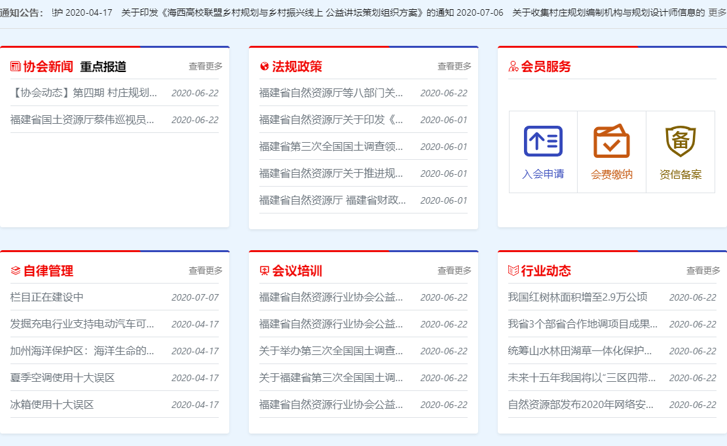The width and height of the screenshot is (727, 446).
Task: Switch to the 重点报道 tab
Action: (103, 66)
